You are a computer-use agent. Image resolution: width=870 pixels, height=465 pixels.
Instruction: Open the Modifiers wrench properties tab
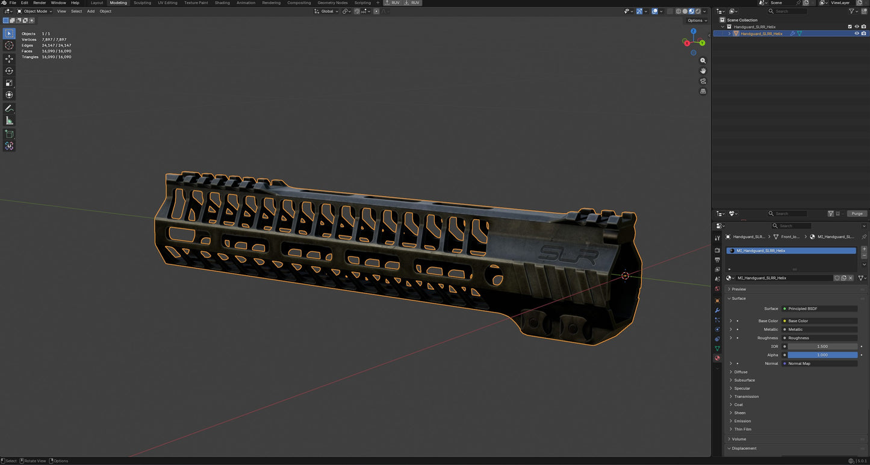point(717,310)
